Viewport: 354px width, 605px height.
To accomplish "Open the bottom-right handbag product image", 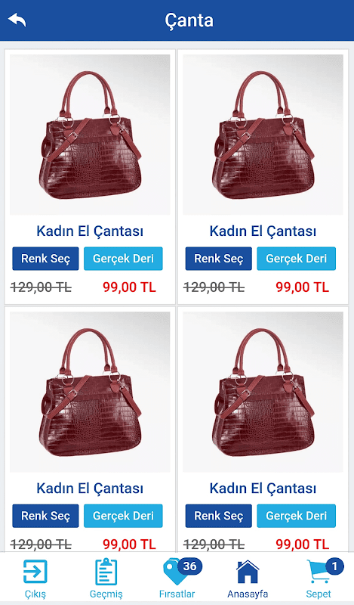I will tap(263, 392).
